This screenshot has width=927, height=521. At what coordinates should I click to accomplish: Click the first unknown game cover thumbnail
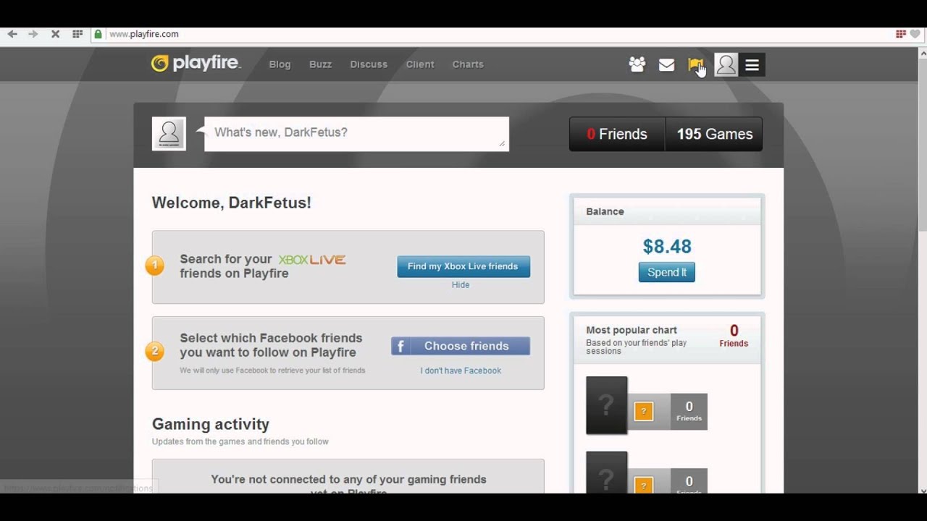pyautogui.click(x=607, y=405)
